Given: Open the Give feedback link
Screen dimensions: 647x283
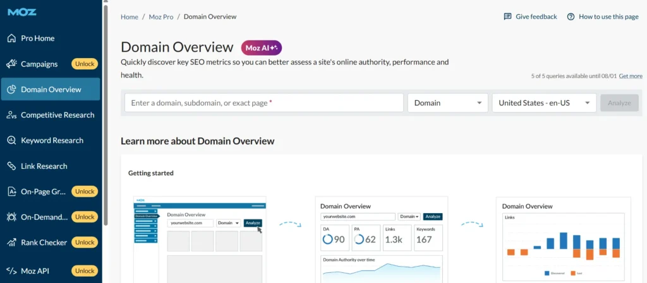Looking at the screenshot, I should [x=536, y=17].
